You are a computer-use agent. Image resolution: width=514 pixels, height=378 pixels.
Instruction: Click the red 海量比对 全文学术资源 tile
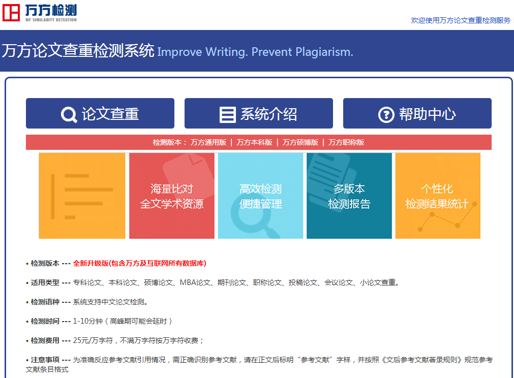172,196
